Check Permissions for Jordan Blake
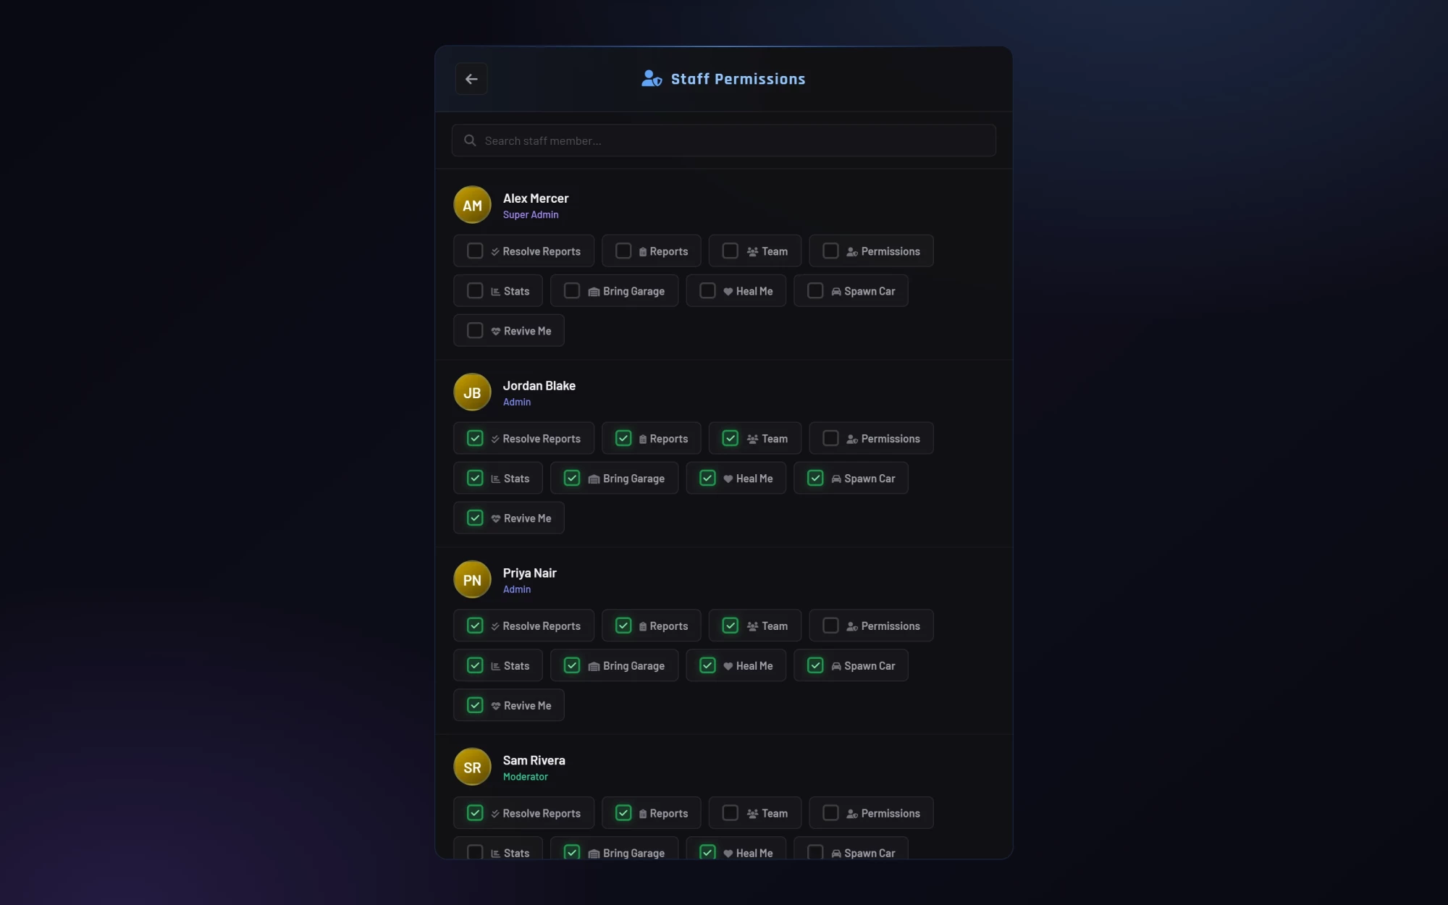 [830, 439]
